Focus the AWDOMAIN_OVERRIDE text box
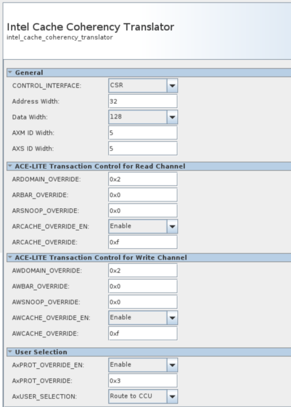 click(143, 271)
